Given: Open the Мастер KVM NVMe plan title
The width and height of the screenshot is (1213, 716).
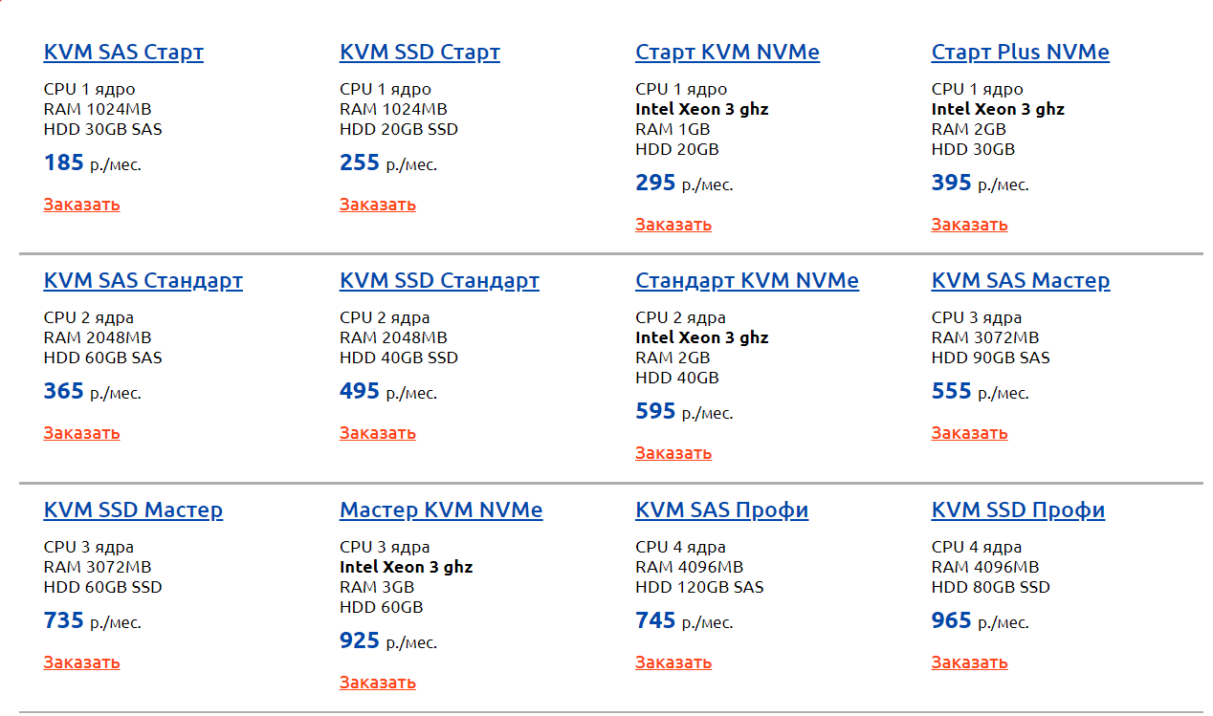Looking at the screenshot, I should [441, 510].
